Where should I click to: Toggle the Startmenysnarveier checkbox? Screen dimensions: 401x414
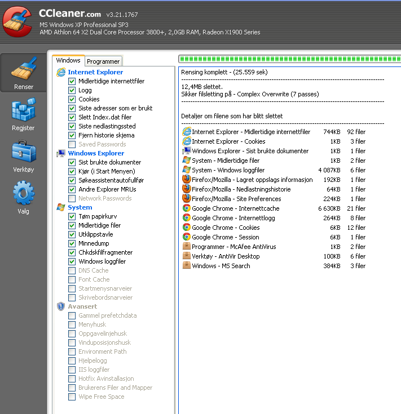pos(72,288)
